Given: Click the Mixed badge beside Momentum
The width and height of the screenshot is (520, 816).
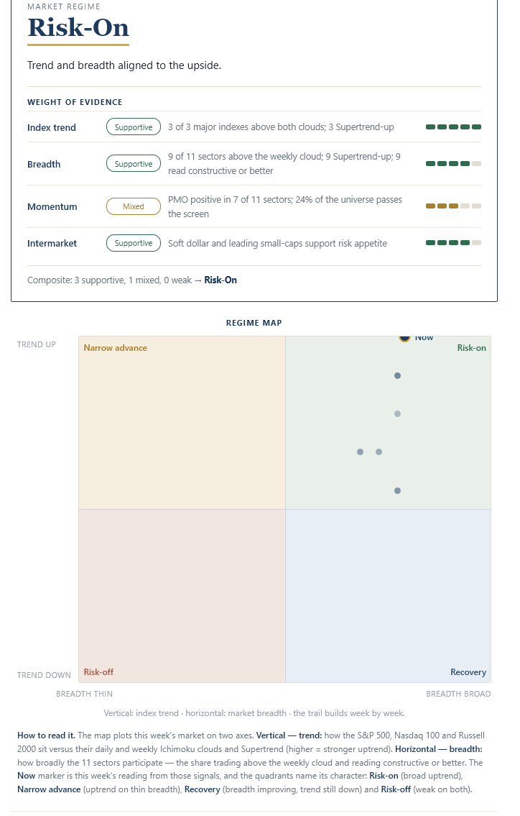Looking at the screenshot, I should pyautogui.click(x=134, y=206).
